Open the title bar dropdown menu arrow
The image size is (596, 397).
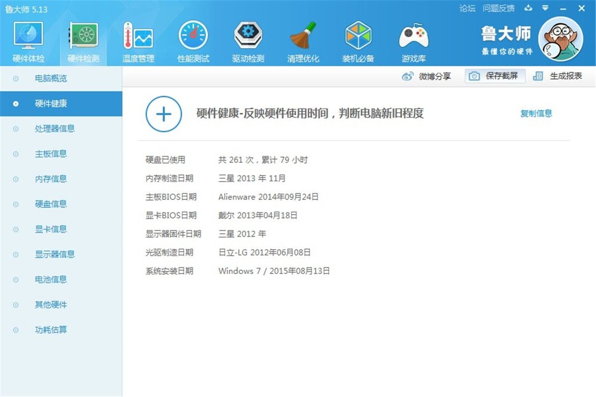click(x=545, y=8)
